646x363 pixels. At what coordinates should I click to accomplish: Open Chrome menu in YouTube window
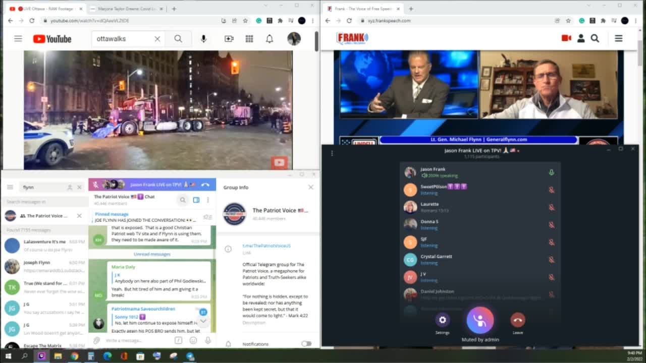pos(313,21)
